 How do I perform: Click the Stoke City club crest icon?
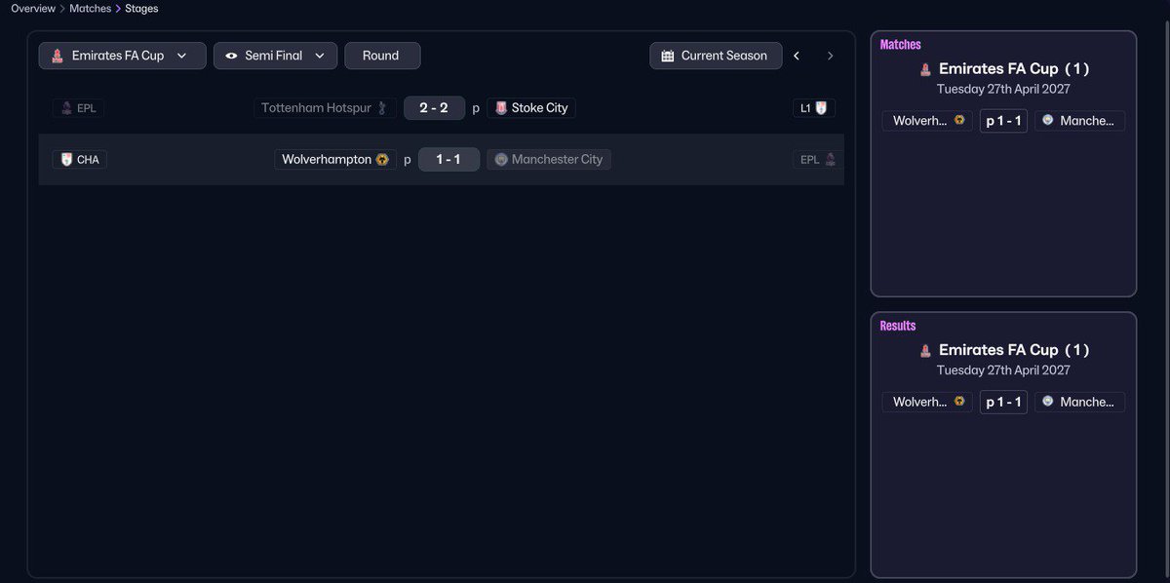[501, 108]
